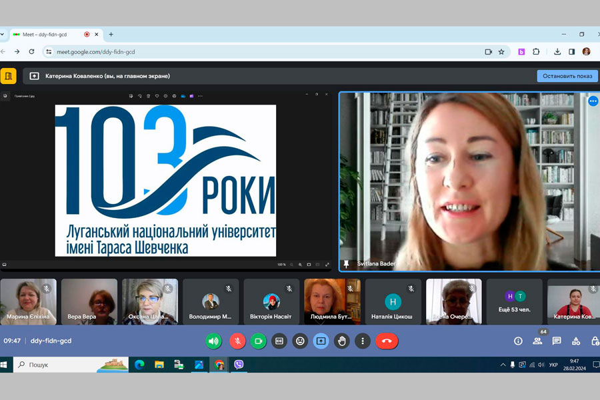This screenshot has height=400, width=600.
Task: Open the Ещё 53 чел. participants tile
Action: (514, 301)
